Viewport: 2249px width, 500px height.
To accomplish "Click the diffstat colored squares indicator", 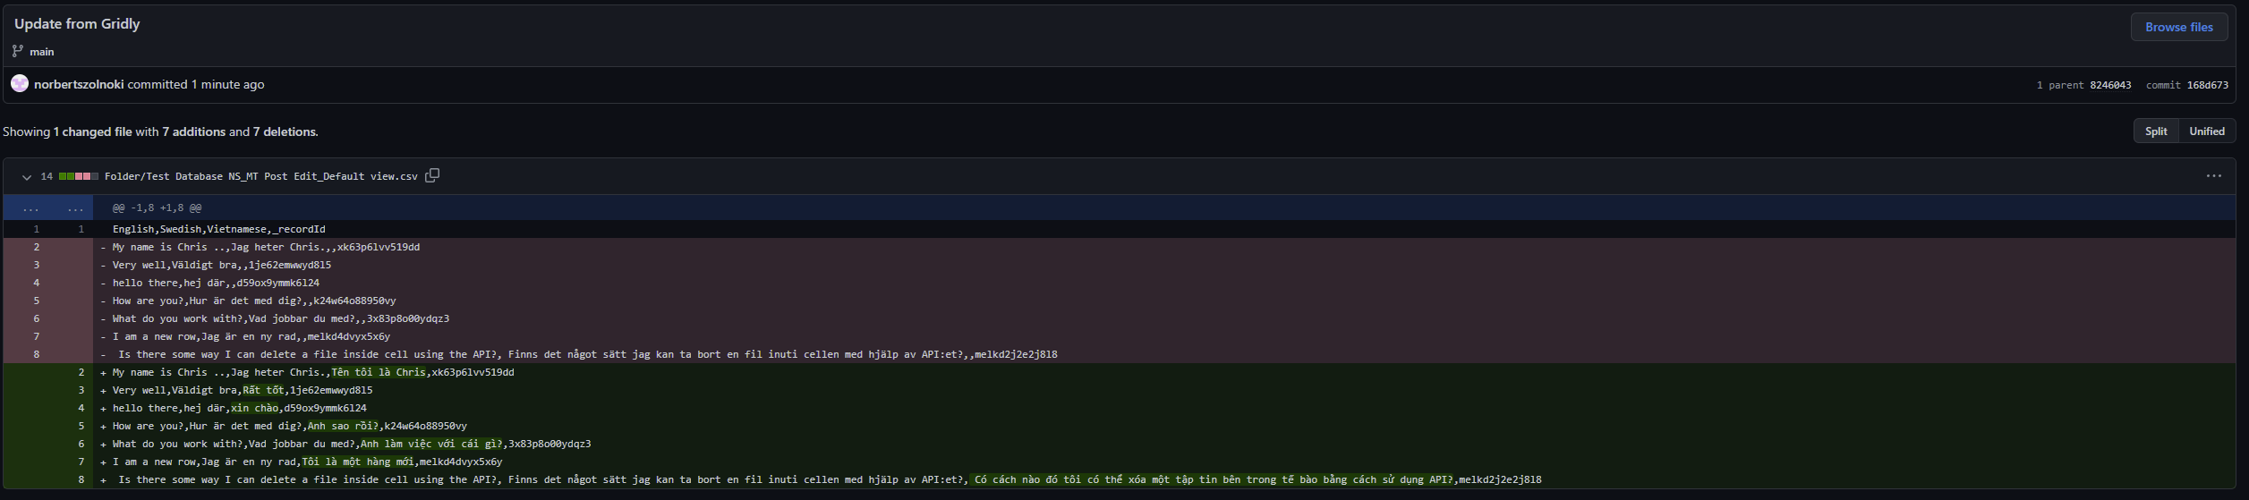I will [79, 176].
